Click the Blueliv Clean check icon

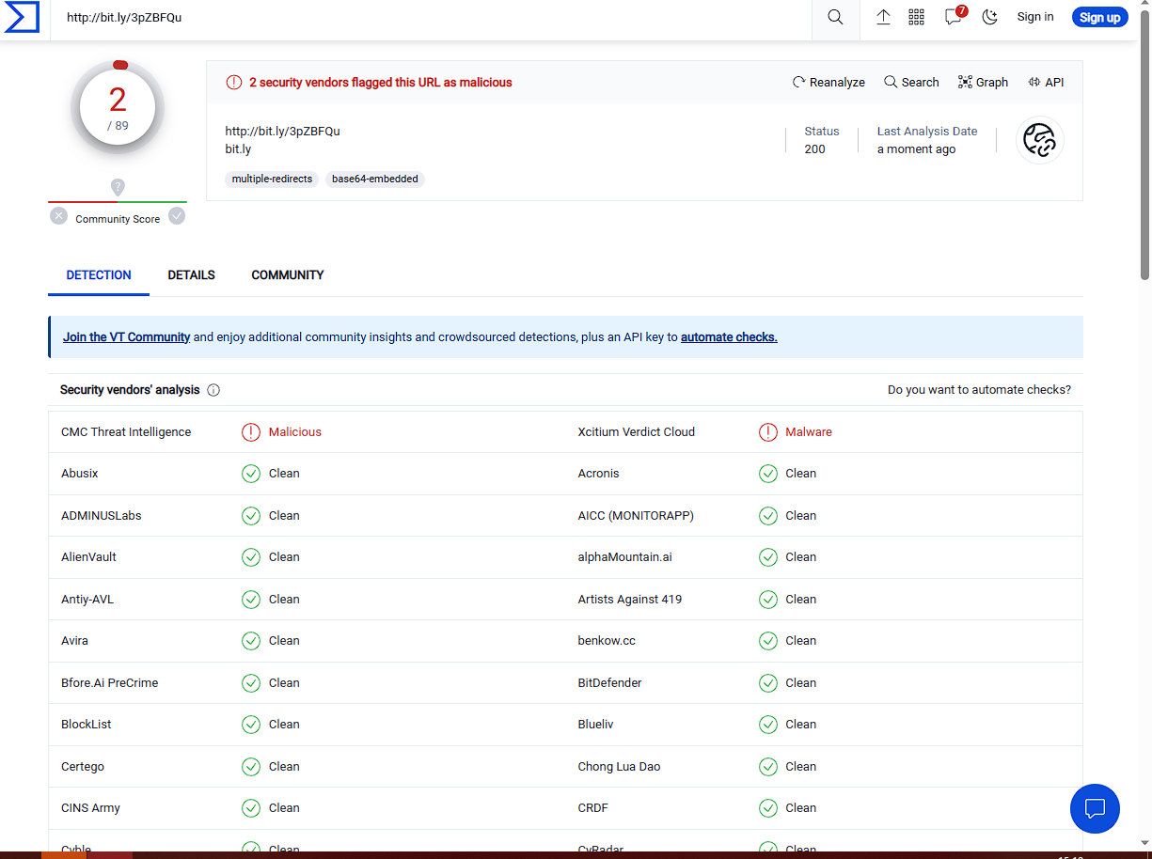pos(768,725)
